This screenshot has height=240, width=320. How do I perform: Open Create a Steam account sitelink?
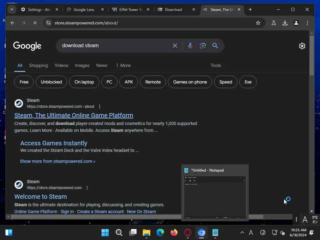pos(100,212)
